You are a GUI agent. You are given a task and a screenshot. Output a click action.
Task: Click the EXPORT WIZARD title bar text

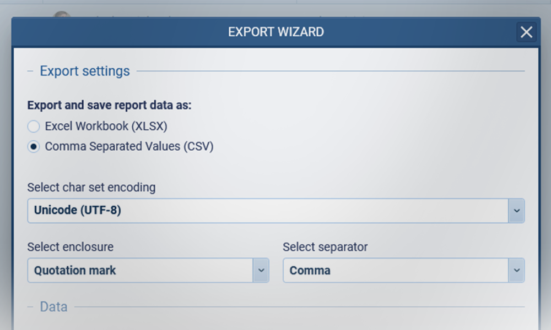click(275, 32)
